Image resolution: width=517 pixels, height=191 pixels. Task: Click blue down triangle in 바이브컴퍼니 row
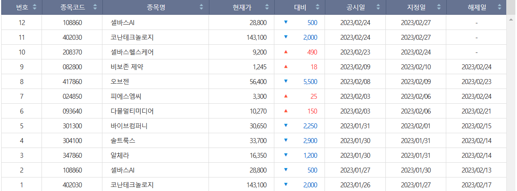tap(286, 125)
